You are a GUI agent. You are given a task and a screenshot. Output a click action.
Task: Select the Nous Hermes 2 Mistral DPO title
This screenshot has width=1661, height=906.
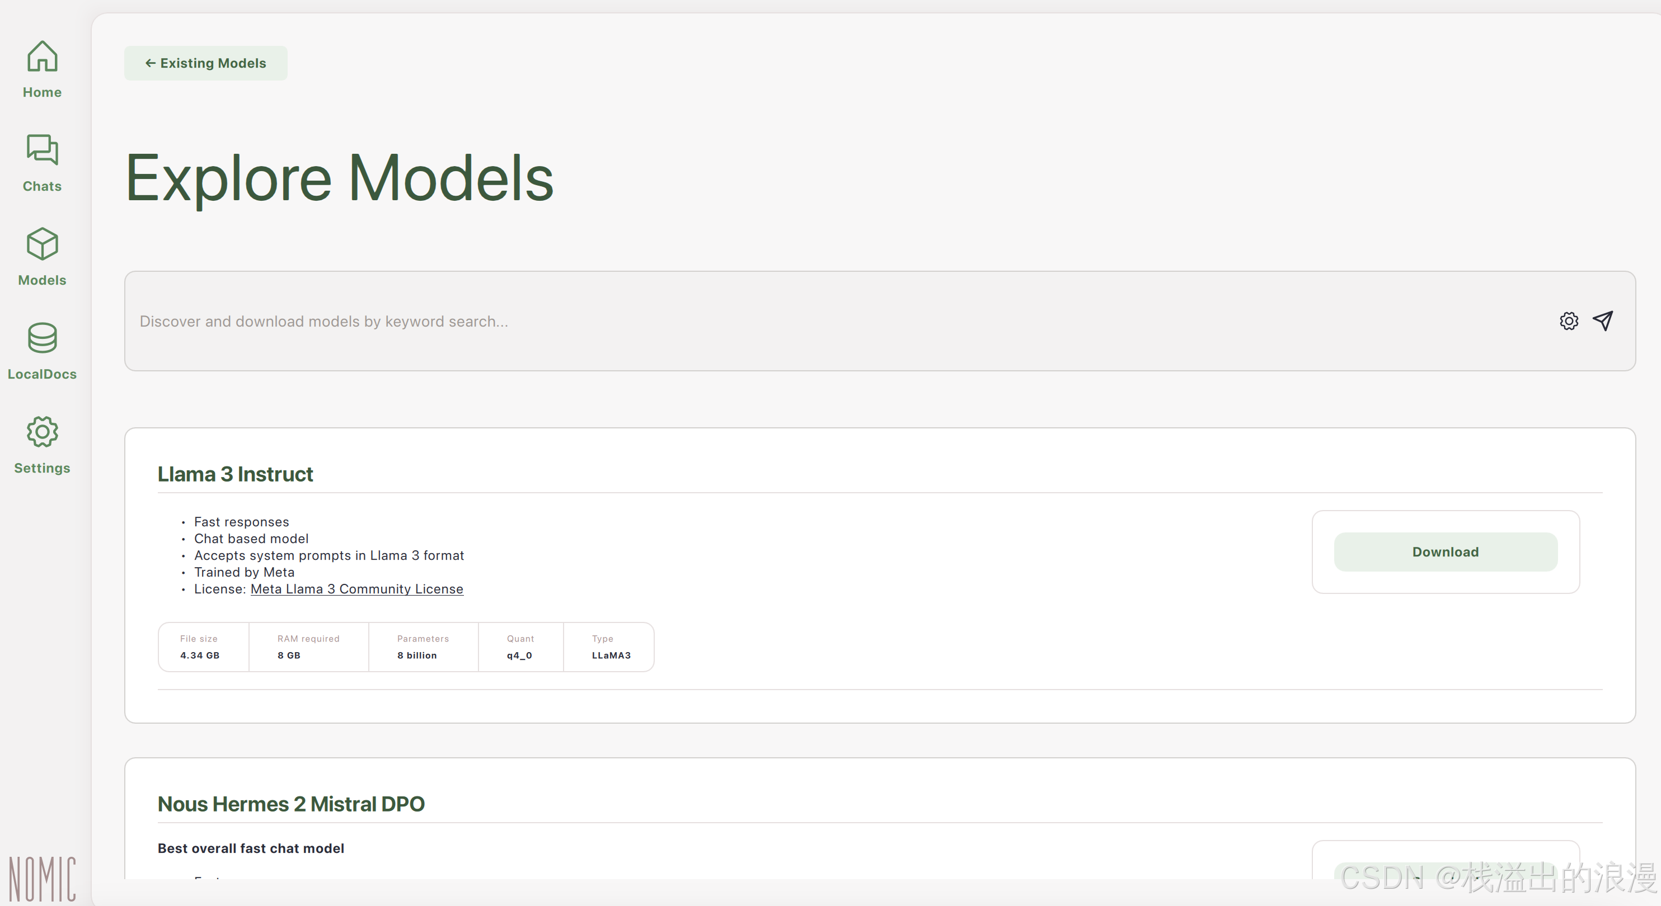pyautogui.click(x=291, y=804)
